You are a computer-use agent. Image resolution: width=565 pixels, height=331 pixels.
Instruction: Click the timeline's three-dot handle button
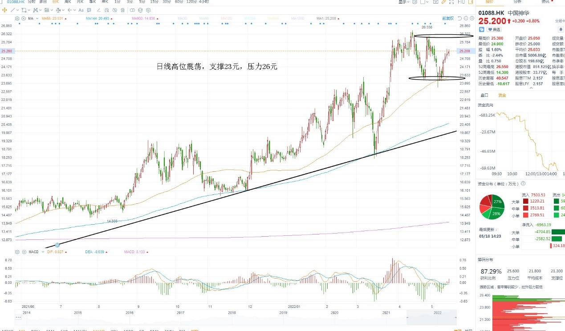coord(18,317)
